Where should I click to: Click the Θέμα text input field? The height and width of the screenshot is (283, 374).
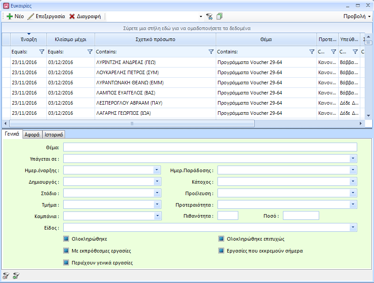point(210,147)
